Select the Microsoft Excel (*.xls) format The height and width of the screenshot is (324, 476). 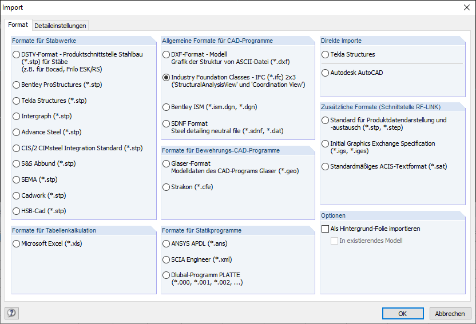16,244
